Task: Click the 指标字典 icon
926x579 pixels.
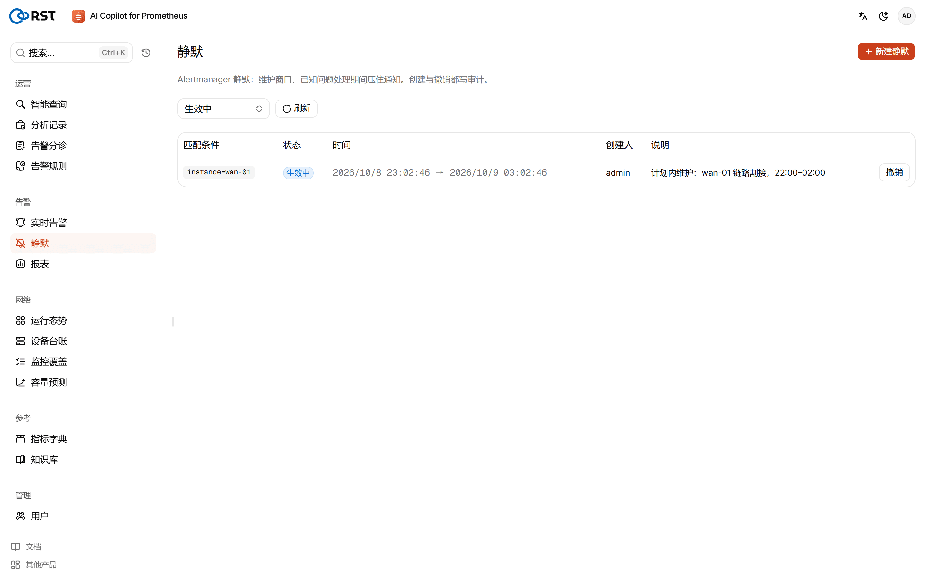Action: click(x=21, y=439)
